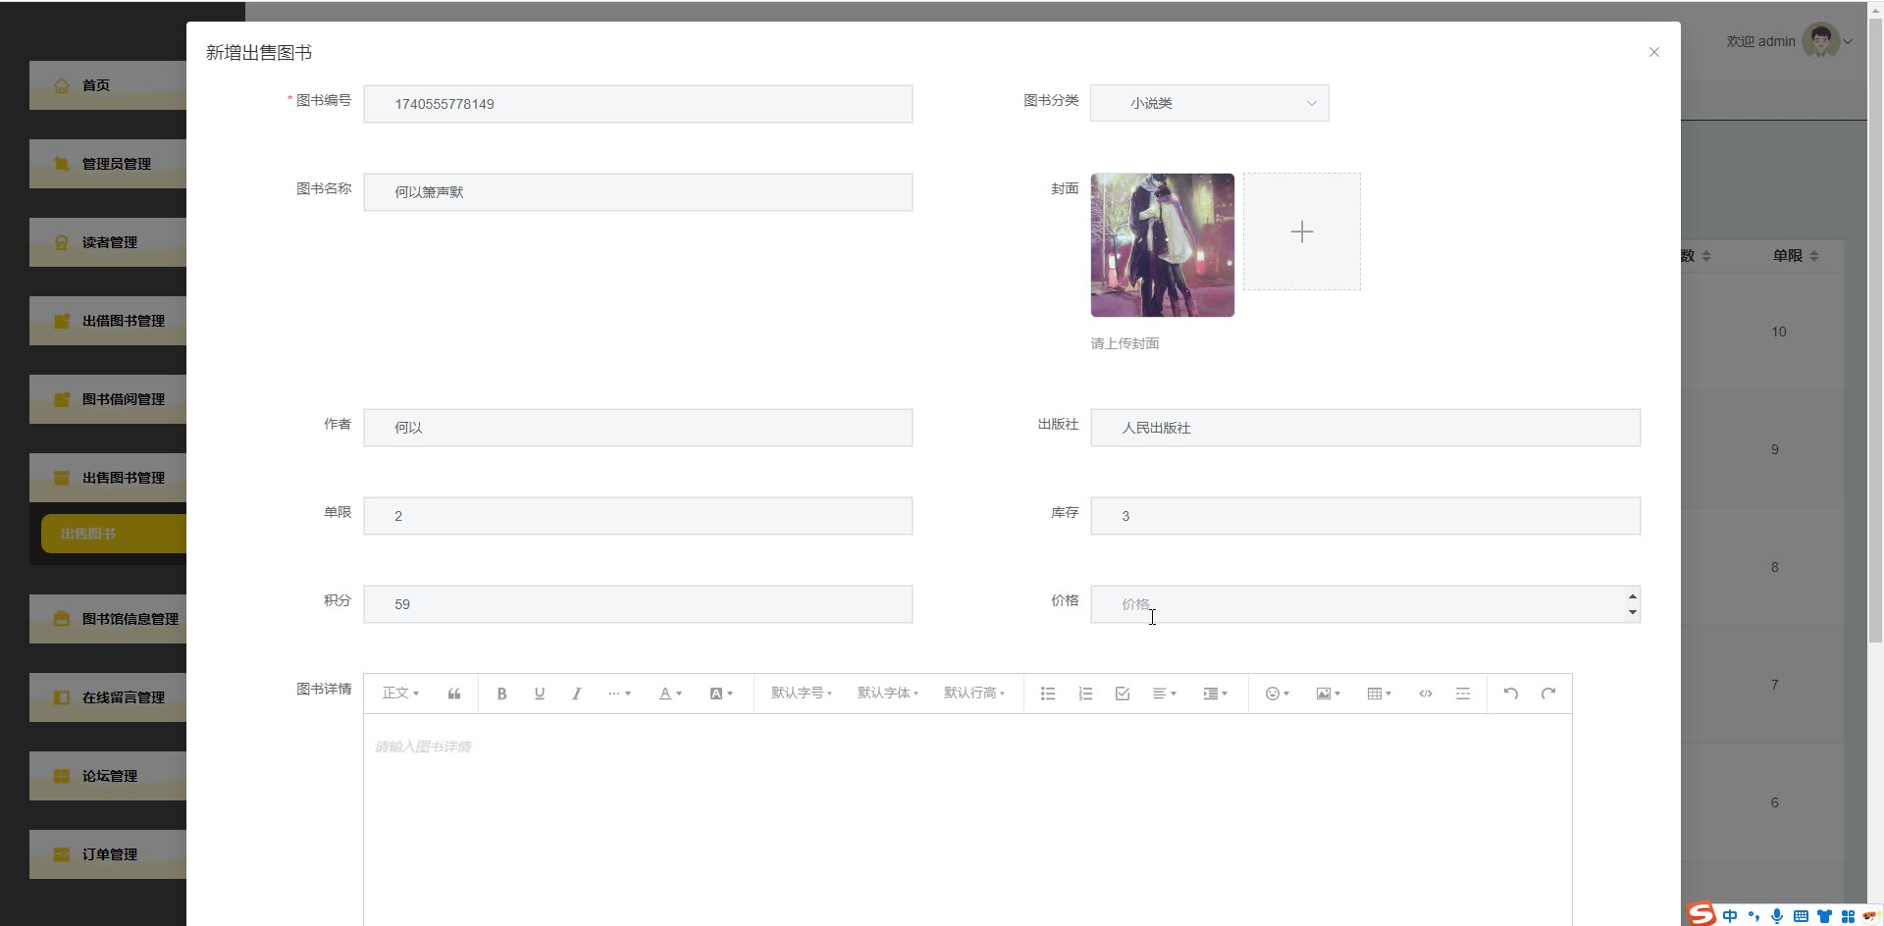Open the insert image menu

pyautogui.click(x=1329, y=694)
